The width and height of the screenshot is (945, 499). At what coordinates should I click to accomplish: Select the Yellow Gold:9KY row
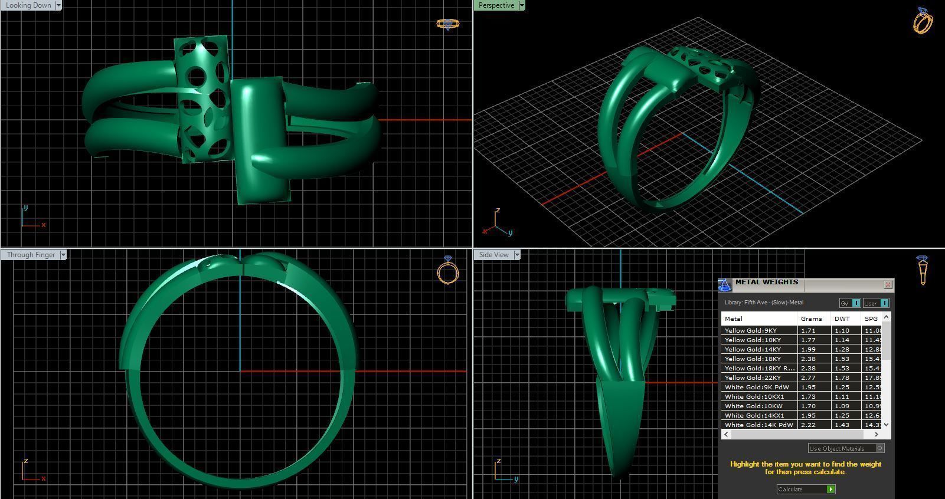coord(802,330)
